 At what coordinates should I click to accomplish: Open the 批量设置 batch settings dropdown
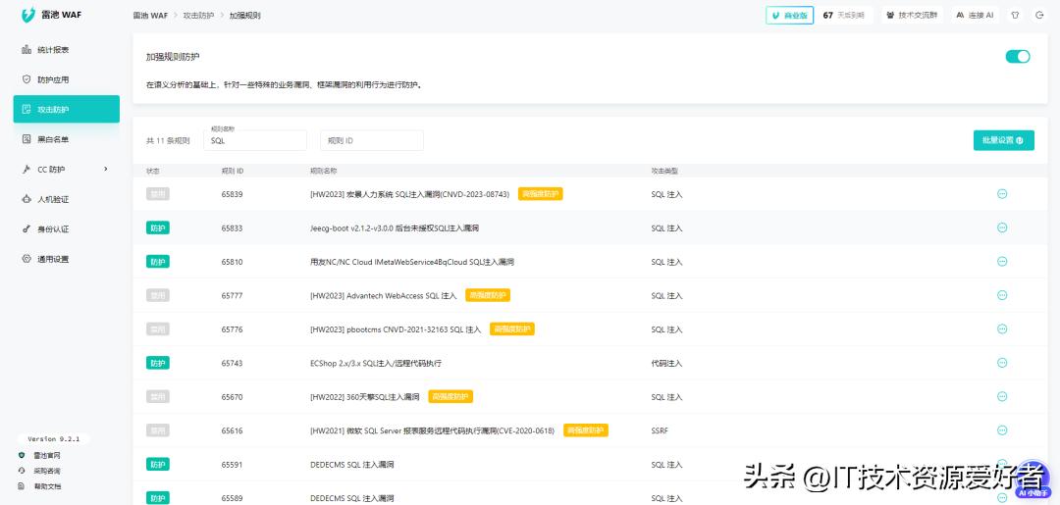(1003, 140)
